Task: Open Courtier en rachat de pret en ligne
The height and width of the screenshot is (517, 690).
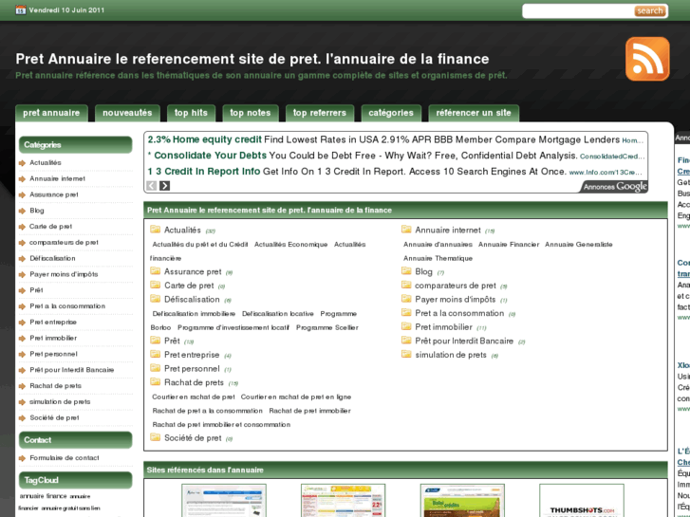Action: [296, 397]
